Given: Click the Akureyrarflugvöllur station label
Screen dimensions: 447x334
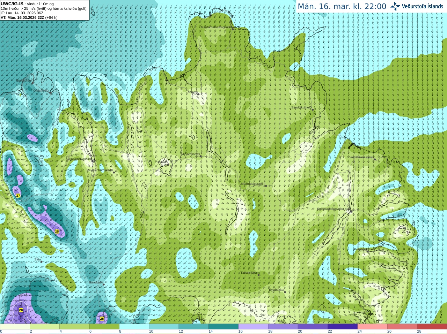Looking at the screenshot, I should click(x=79, y=159).
